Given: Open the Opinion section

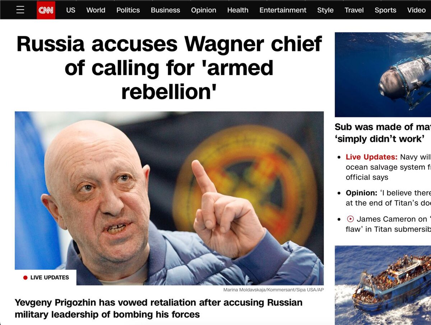Looking at the screenshot, I should (x=204, y=10).
